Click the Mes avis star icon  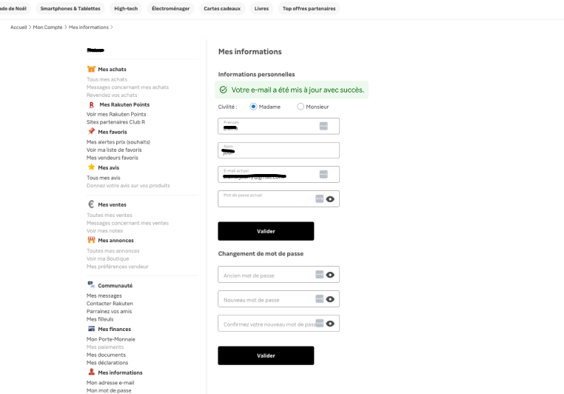pos(91,167)
